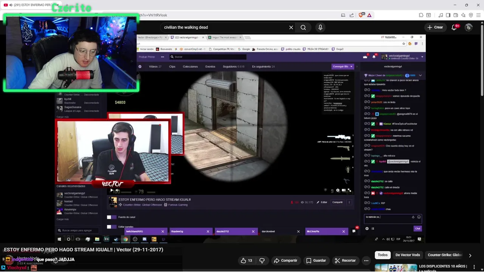Click the Twitch player settings gear
The height and width of the screenshot is (272, 484).
pyautogui.click(x=338, y=190)
